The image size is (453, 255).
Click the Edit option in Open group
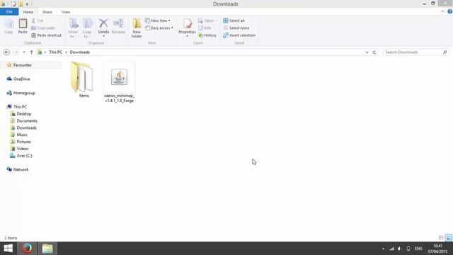pyautogui.click(x=205, y=28)
